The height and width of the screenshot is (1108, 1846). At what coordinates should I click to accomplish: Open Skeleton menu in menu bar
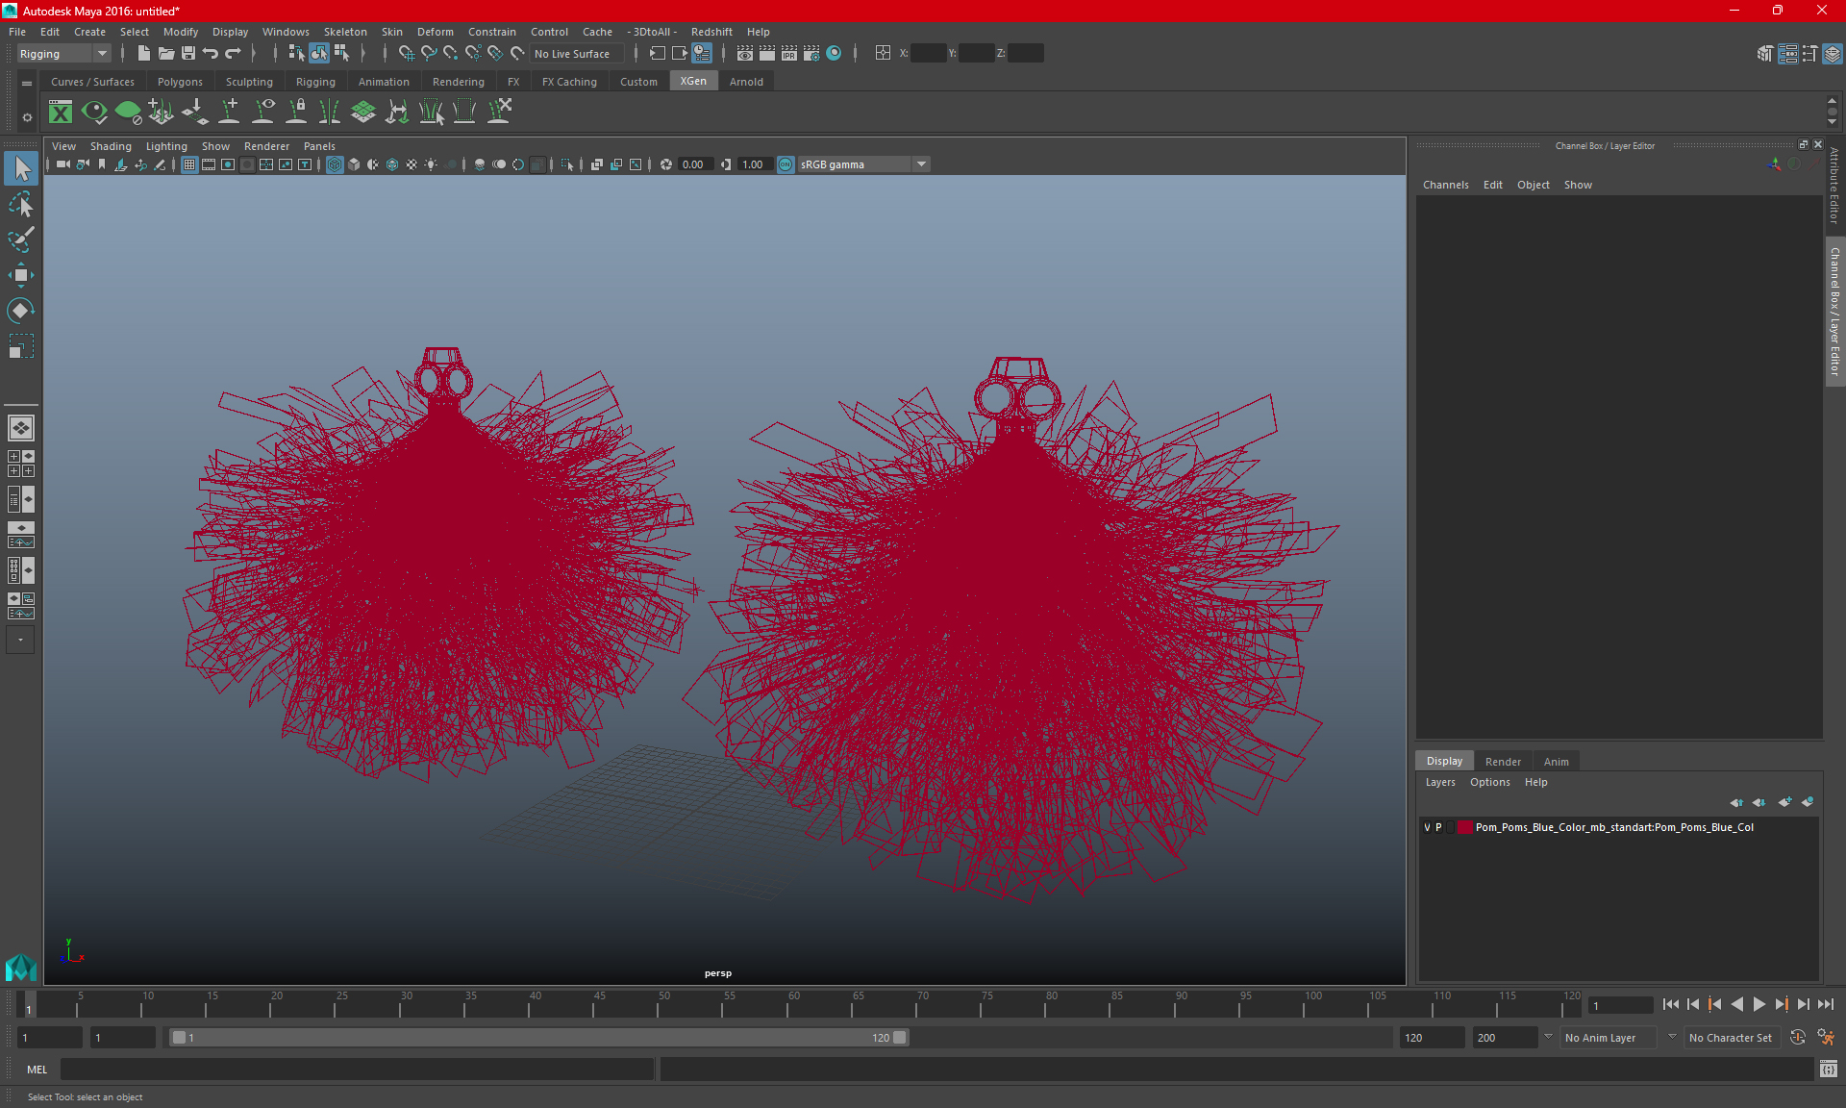tap(345, 32)
